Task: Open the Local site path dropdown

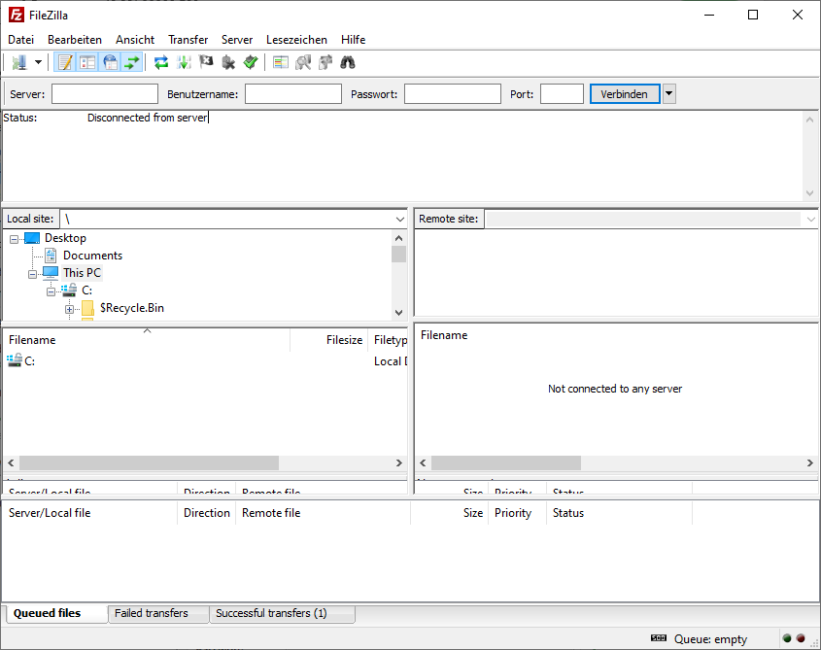Action: pos(400,219)
